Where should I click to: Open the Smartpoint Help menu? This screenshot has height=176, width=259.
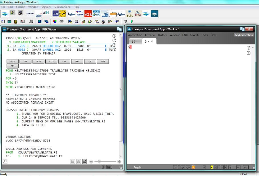click(213, 35)
